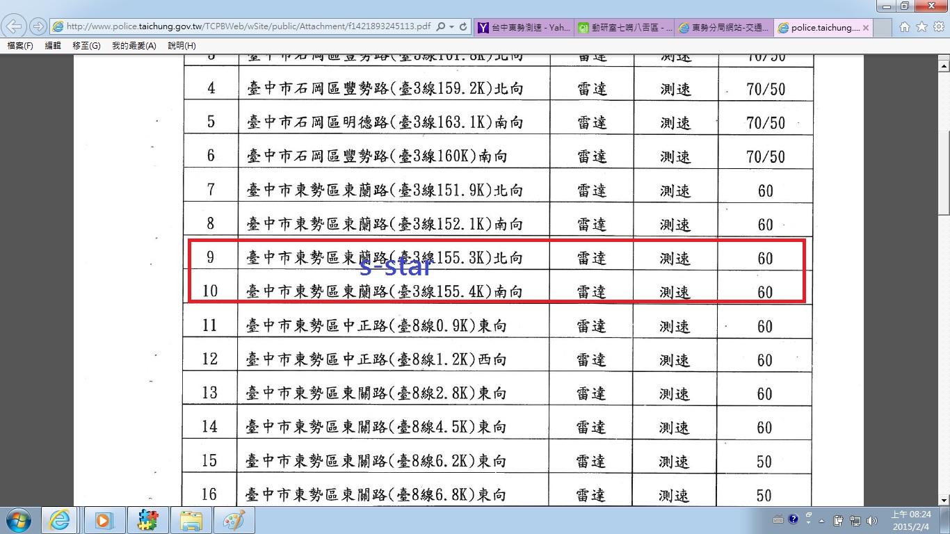Open Favorites with the star icon
The image size is (950, 534).
click(x=921, y=27)
